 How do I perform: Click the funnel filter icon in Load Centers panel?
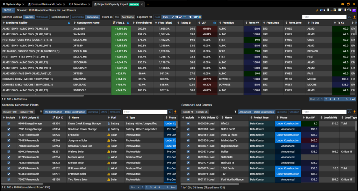pyautogui.click(x=235, y=112)
